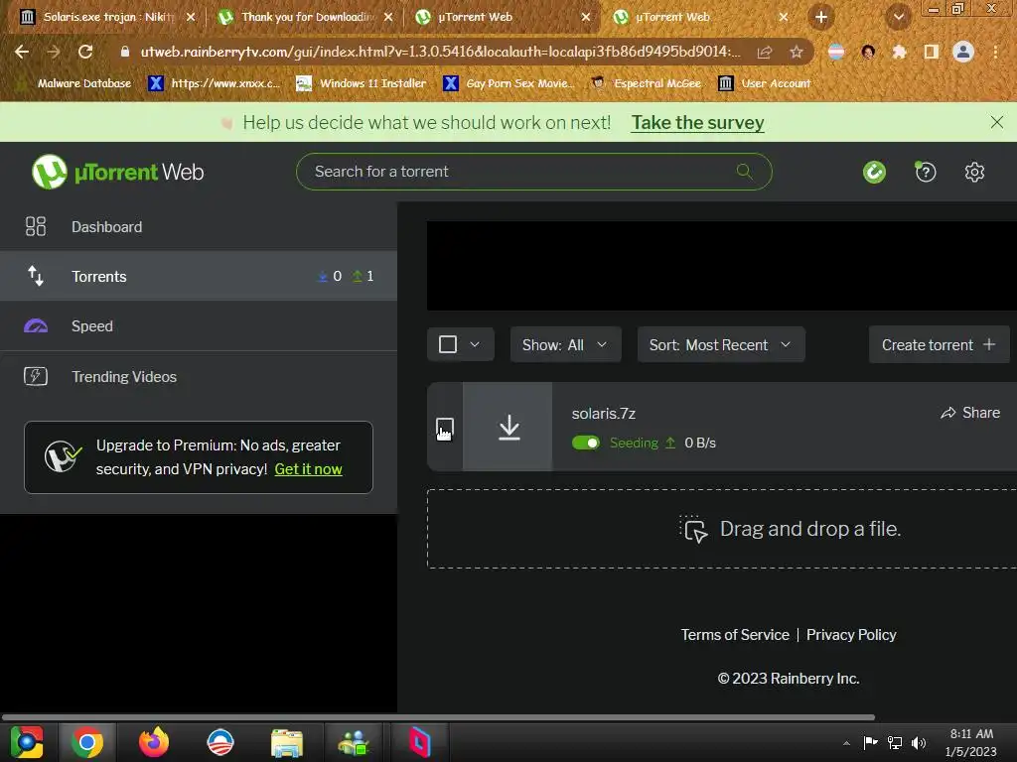The height and width of the screenshot is (762, 1017).
Task: Toggle seeding switch for solaris.7z off
Action: pyautogui.click(x=586, y=443)
